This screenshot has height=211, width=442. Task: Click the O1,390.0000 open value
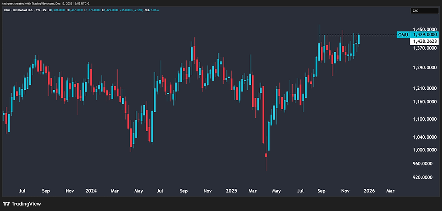(x=57, y=10)
